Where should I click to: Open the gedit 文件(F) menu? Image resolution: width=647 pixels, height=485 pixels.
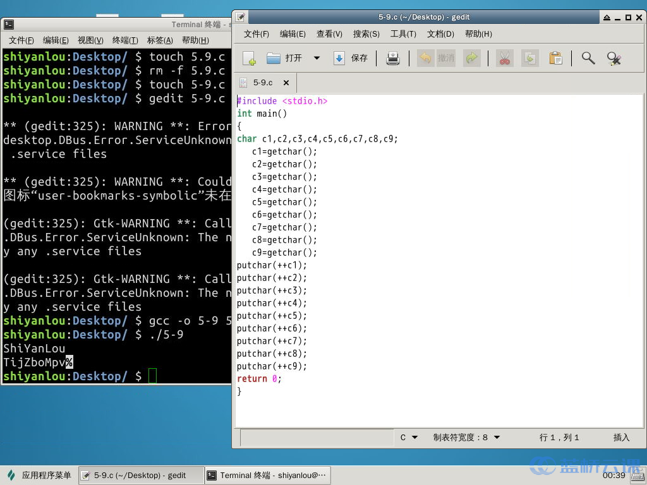click(257, 34)
